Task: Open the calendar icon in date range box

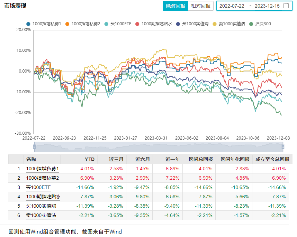Action: [286, 6]
